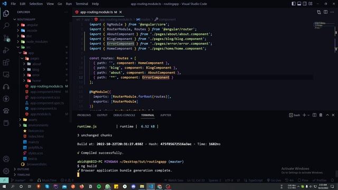Screen dimensions: 338x190
Task: Open Windows taskbar search
Action: [x=13, y=186]
